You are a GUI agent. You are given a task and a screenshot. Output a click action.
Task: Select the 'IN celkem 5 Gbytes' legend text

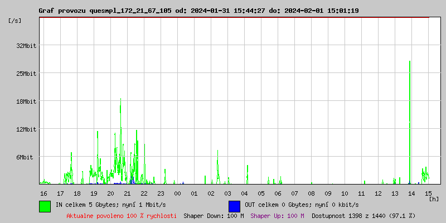[110, 205]
